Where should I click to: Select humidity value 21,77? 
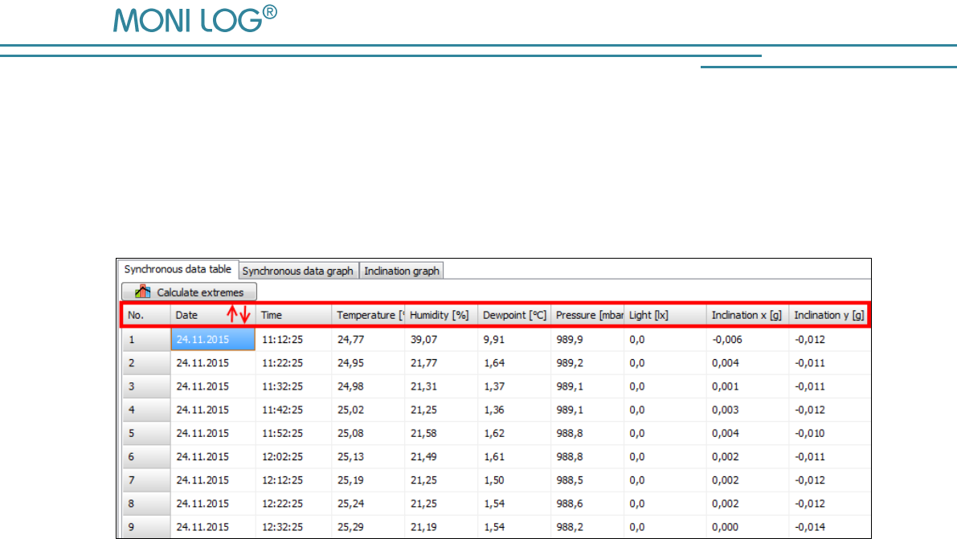[x=423, y=362]
